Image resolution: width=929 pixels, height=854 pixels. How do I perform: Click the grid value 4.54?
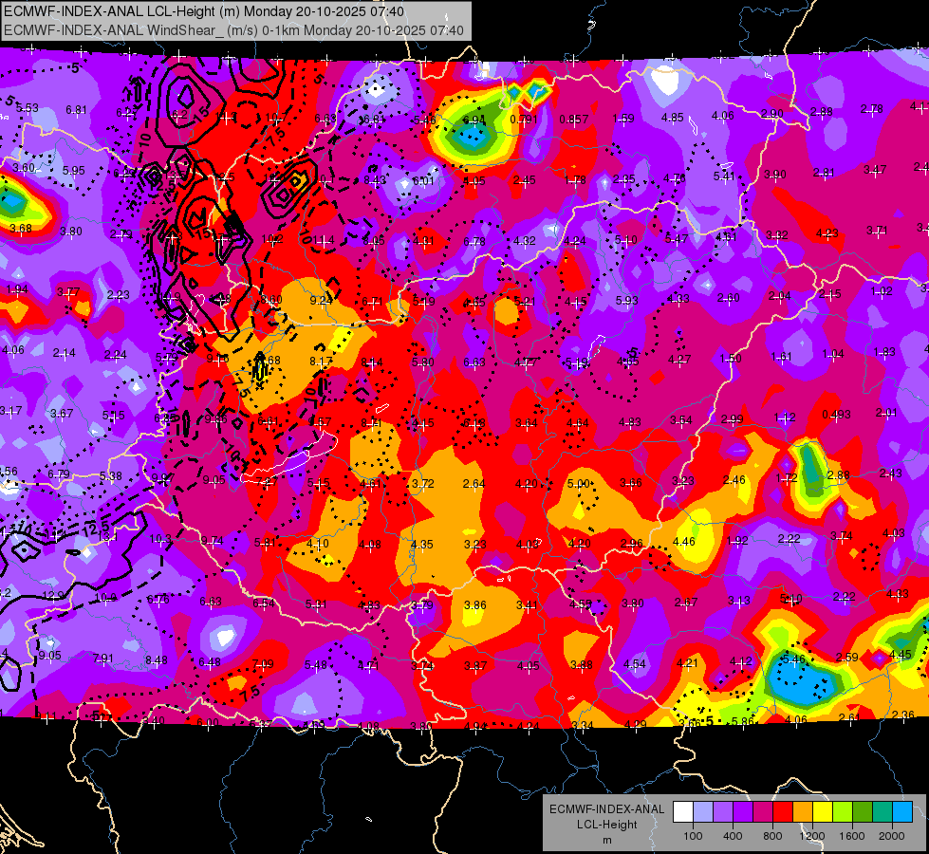[635, 664]
